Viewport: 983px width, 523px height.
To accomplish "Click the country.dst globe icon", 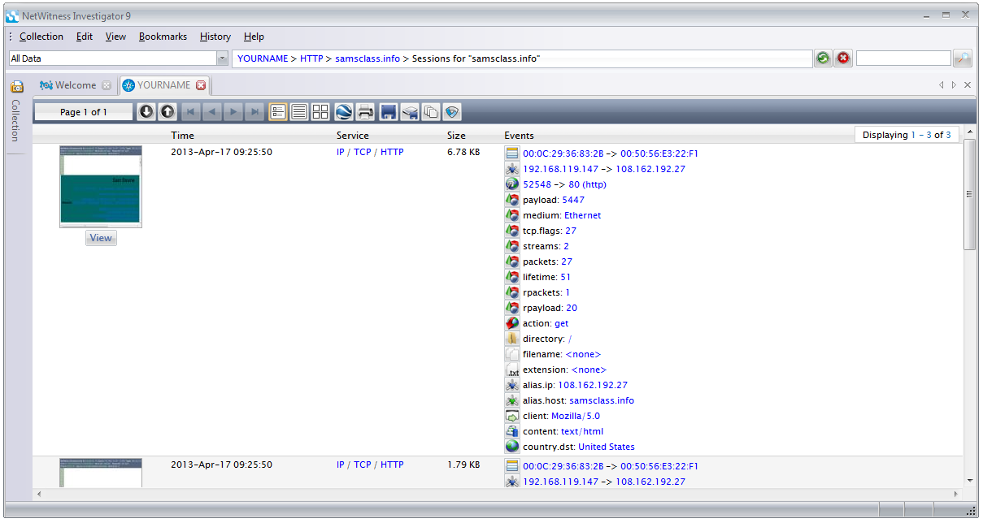I will (x=512, y=447).
